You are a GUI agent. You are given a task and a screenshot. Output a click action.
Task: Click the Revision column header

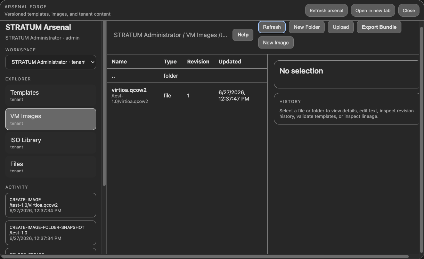198,61
